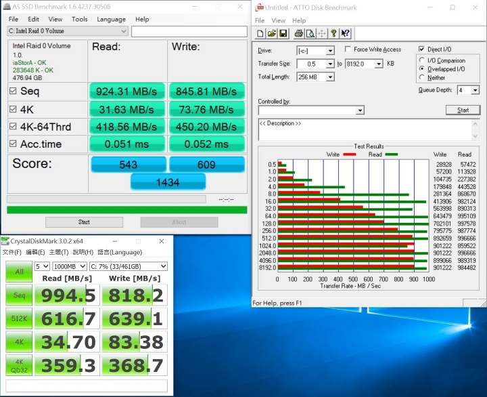Open the ATTO Drive dropdown
This screenshot has height=397, width=487.
click(x=331, y=51)
